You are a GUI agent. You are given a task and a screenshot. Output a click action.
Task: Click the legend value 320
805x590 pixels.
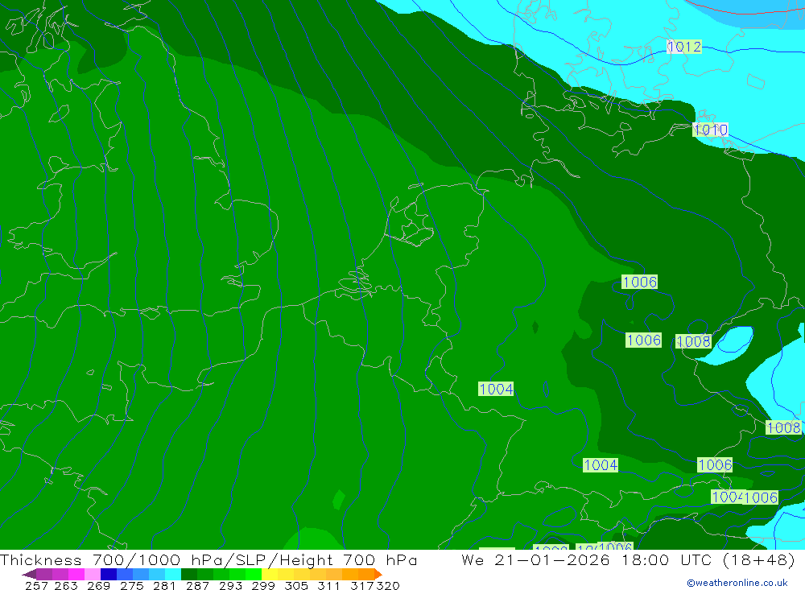click(388, 585)
